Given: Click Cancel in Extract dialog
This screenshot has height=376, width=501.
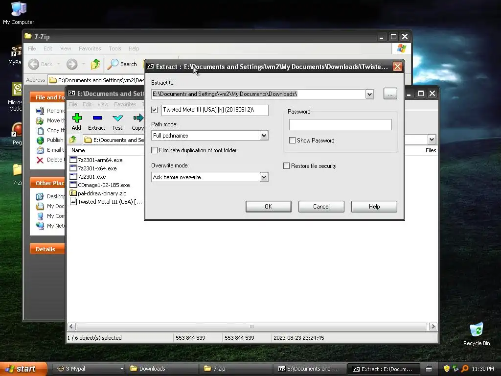Looking at the screenshot, I should tap(321, 207).
